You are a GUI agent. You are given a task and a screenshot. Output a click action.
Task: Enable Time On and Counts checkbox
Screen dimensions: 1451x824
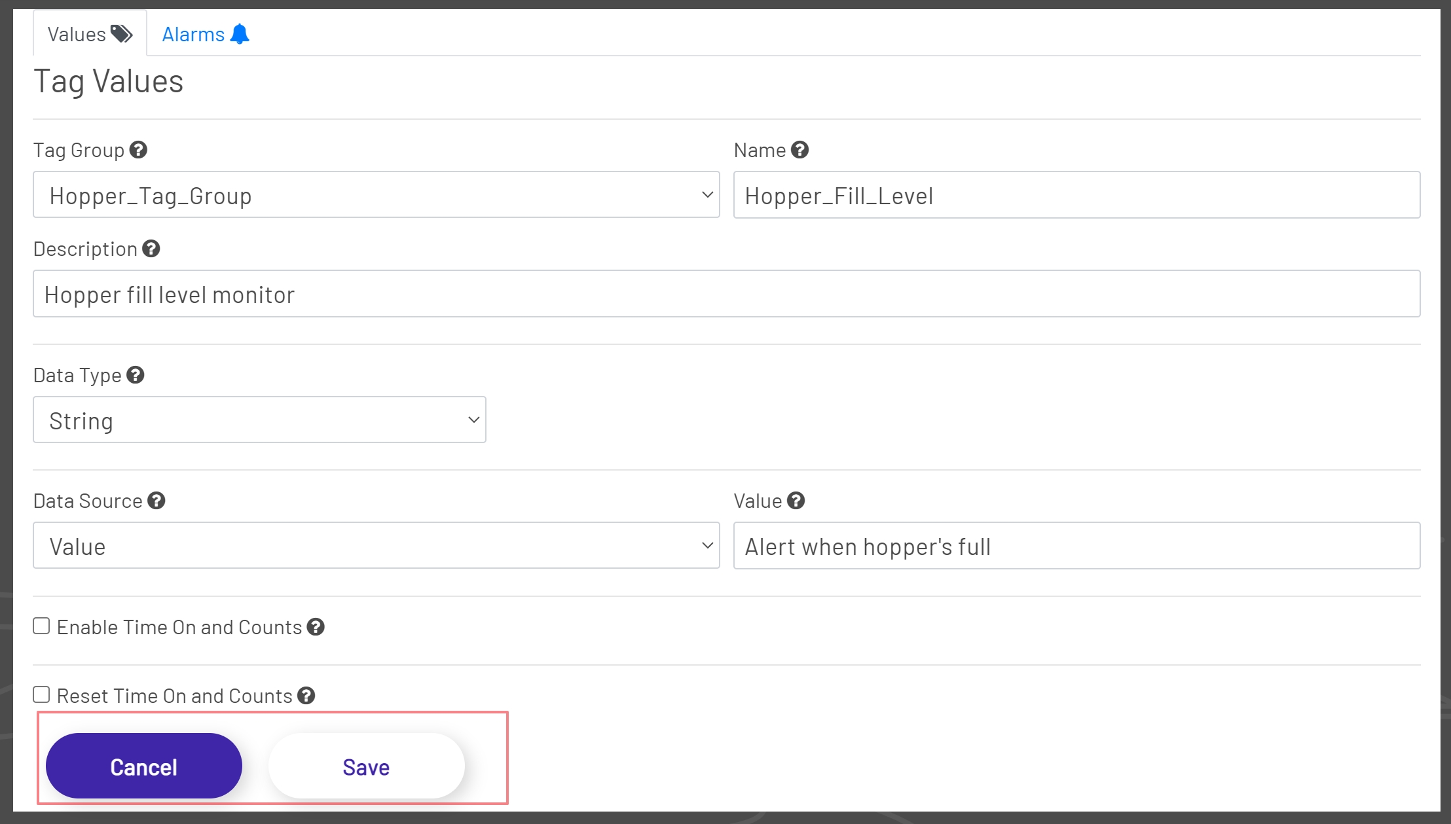41,626
